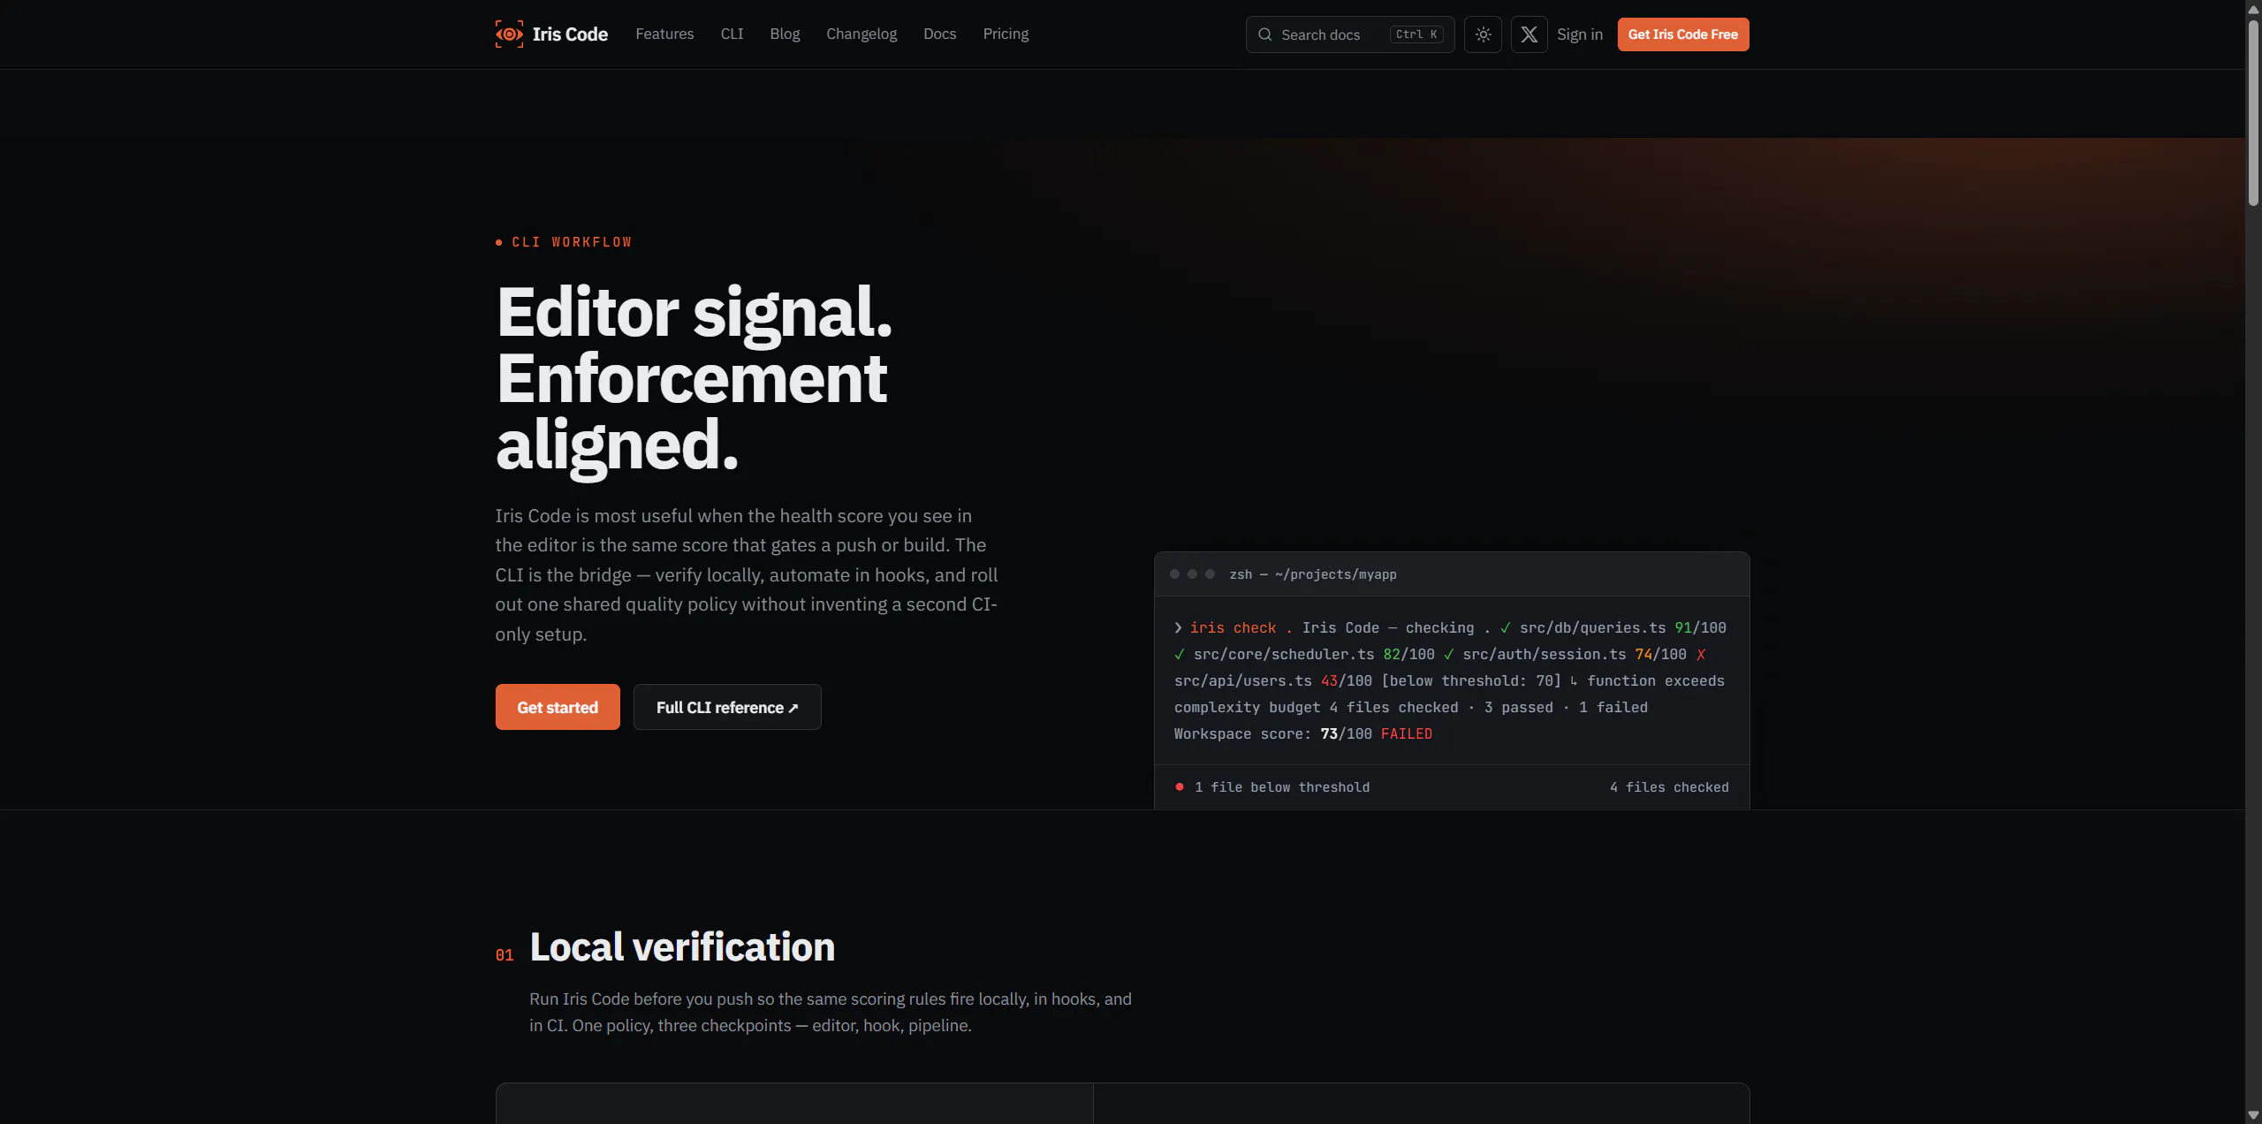This screenshot has width=2262, height=1124.
Task: Click the search magnifier icon
Action: tap(1264, 34)
